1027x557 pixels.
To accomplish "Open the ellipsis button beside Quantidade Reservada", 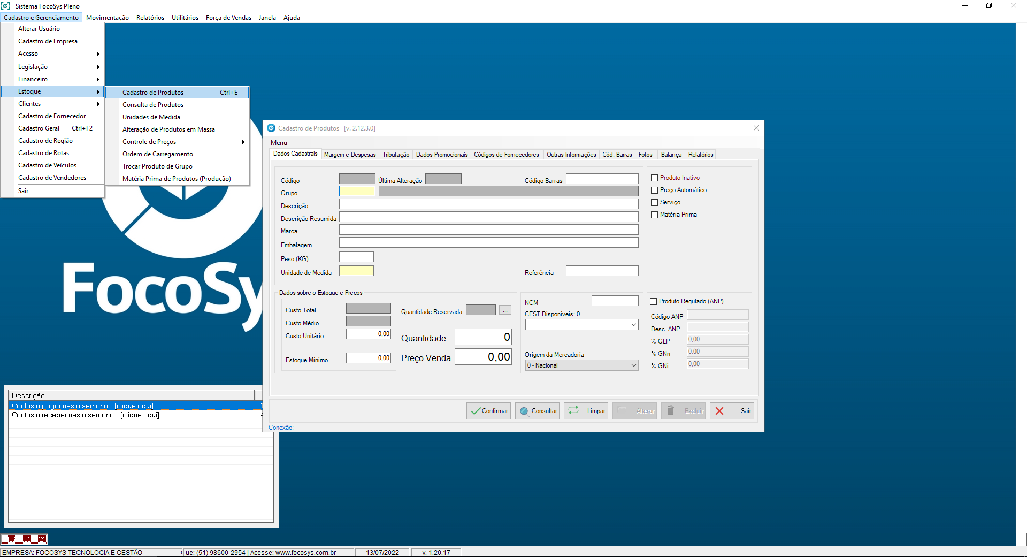I will point(505,310).
